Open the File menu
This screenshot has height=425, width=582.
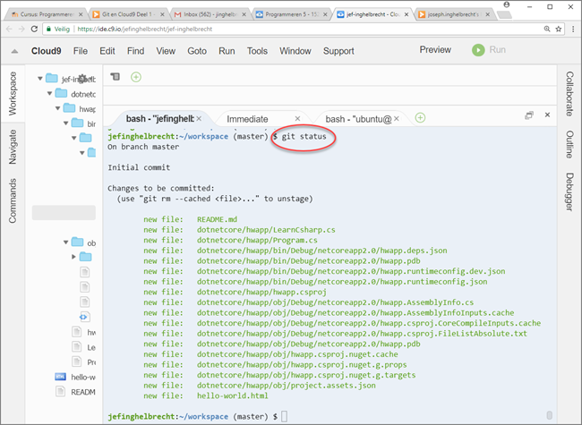pos(81,51)
